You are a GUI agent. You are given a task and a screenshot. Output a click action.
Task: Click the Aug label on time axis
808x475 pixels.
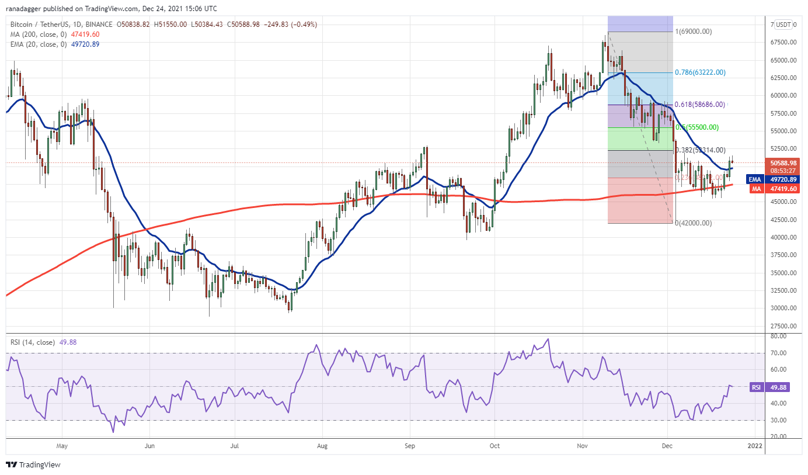(x=322, y=445)
